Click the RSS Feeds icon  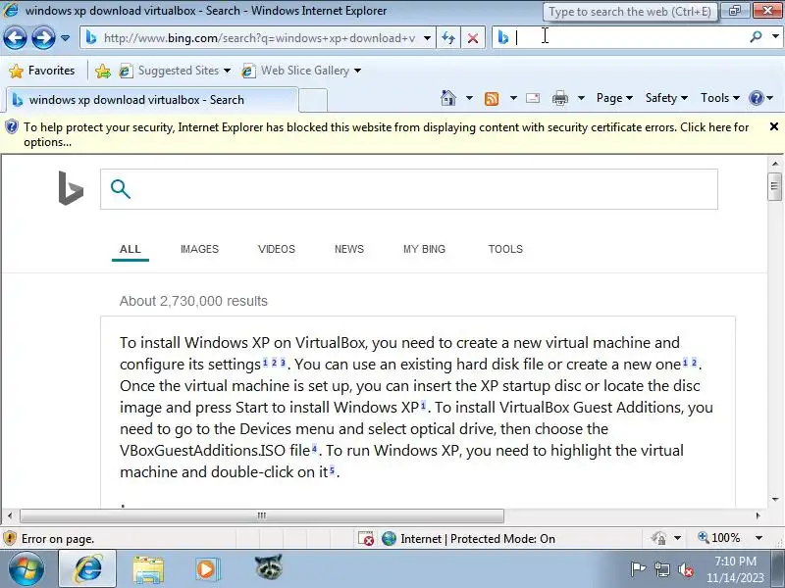pyautogui.click(x=492, y=99)
